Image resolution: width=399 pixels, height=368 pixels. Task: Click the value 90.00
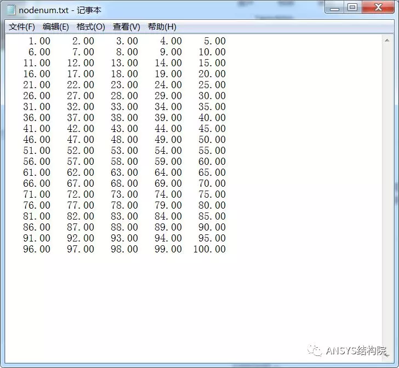pyautogui.click(x=212, y=227)
